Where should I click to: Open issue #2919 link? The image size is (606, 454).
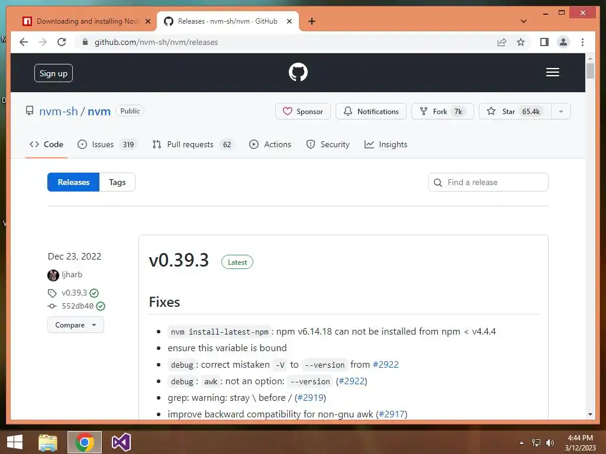pos(310,398)
